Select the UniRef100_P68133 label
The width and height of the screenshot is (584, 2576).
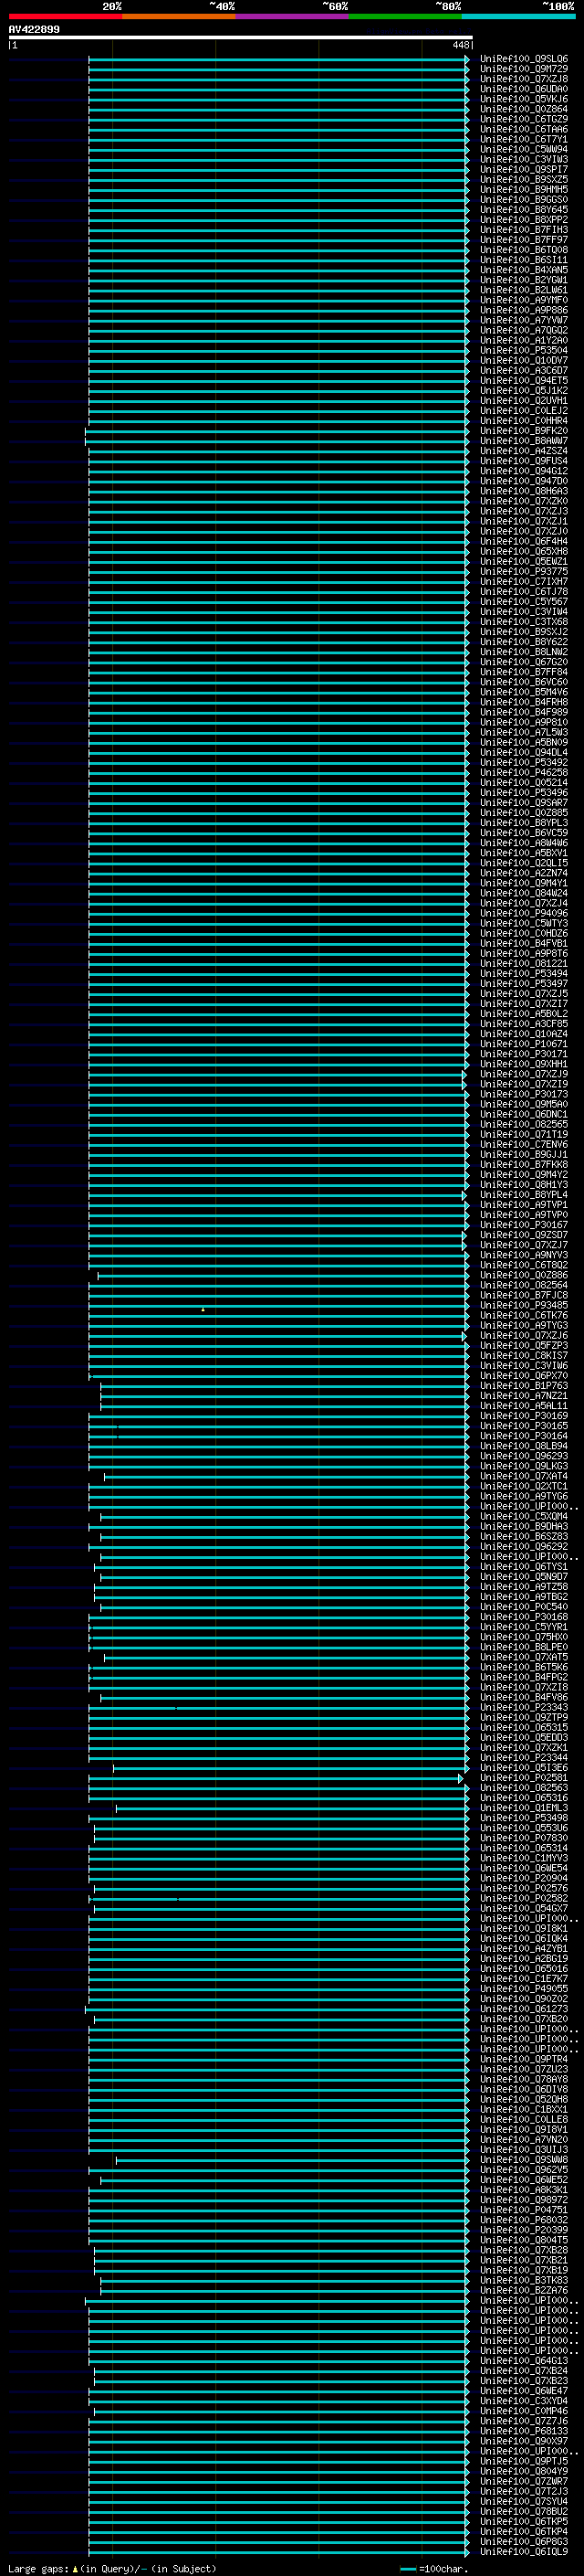coord(524,2430)
